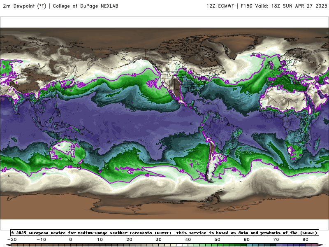Viewport: 329px width, 247px height.
Task: Click the purple right arrow tip of color bar
Action: point(320,245)
